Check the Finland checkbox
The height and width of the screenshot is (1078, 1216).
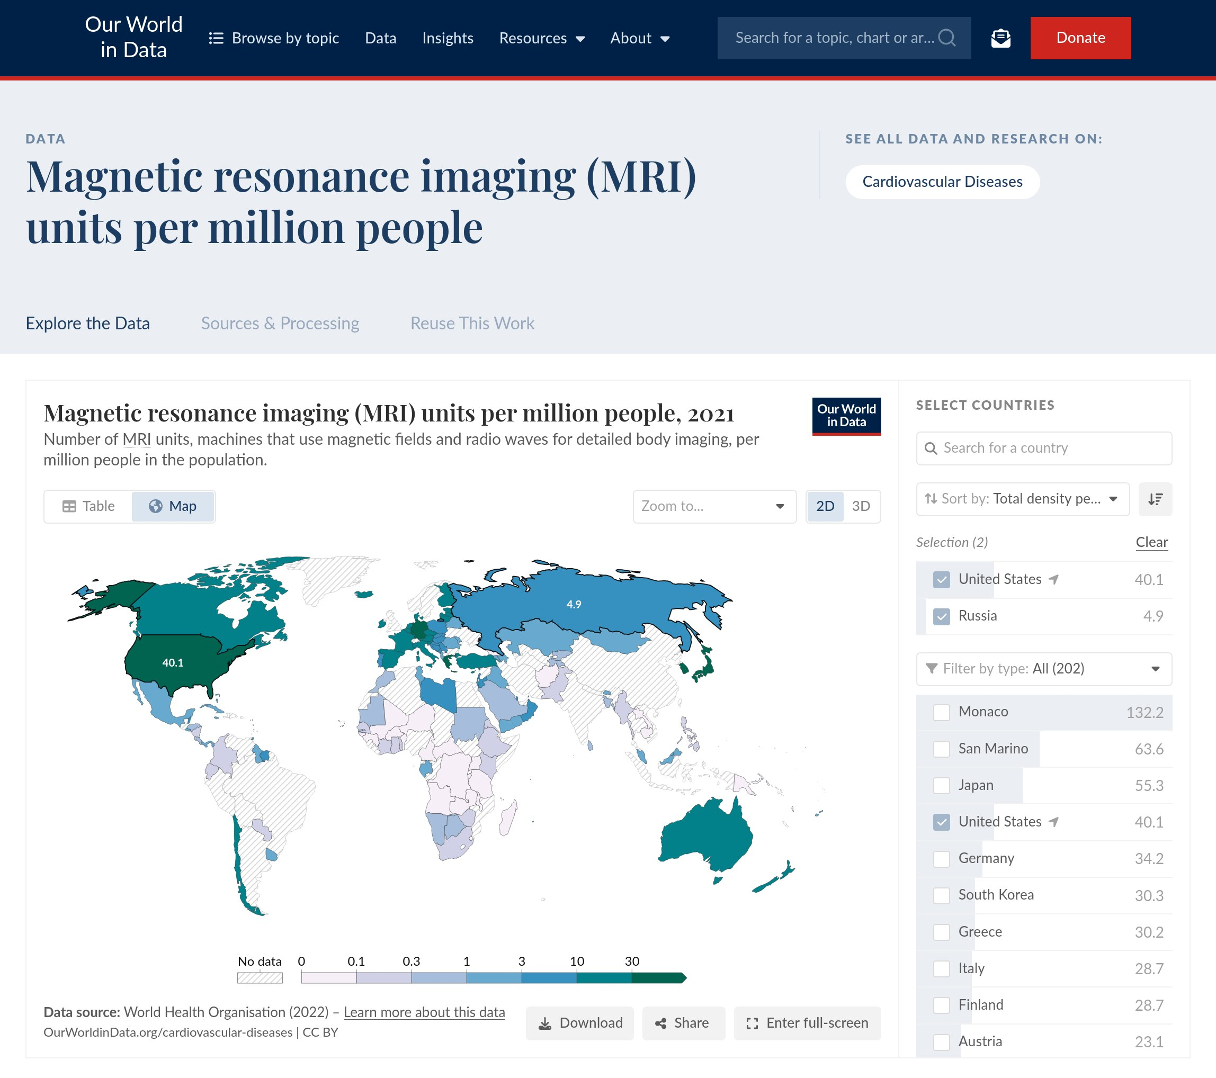[941, 1005]
